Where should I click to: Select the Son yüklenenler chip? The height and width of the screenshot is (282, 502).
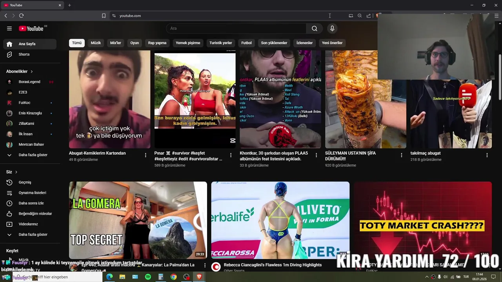click(274, 43)
